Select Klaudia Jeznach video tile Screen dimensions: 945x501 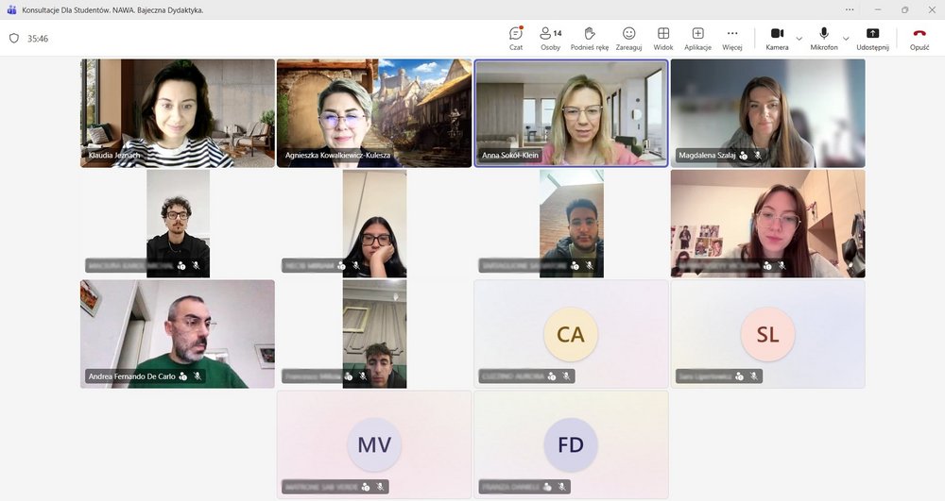178,113
